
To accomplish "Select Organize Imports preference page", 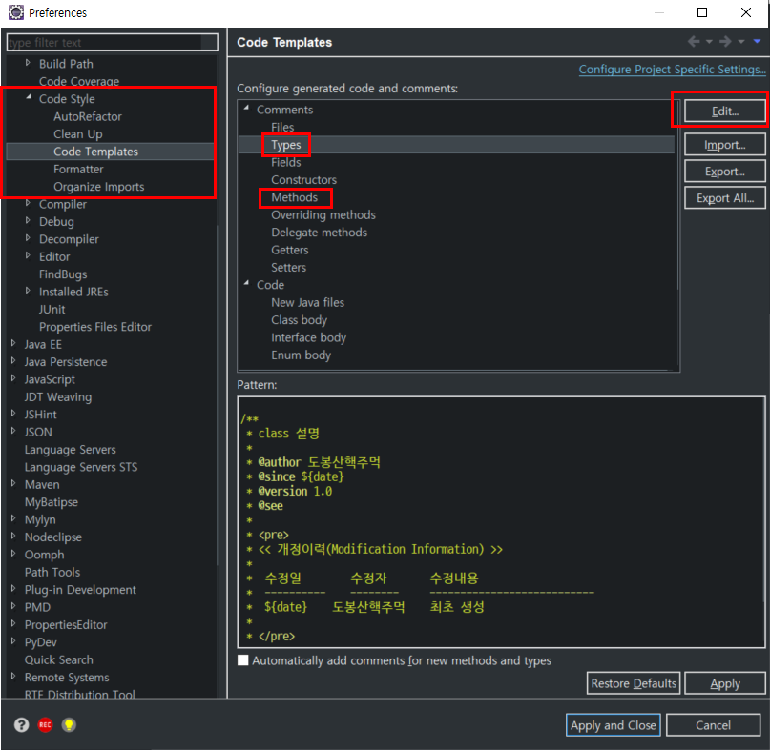I will coord(98,187).
